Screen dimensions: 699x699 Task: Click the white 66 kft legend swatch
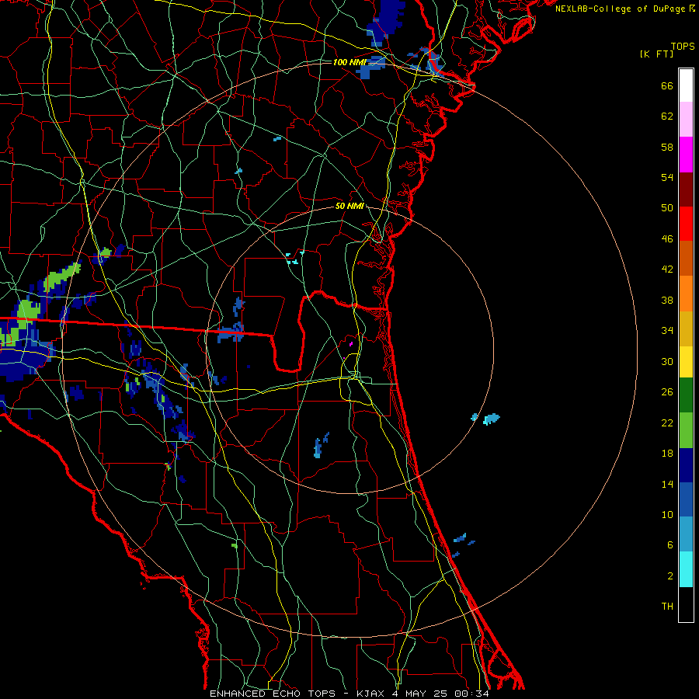point(686,85)
